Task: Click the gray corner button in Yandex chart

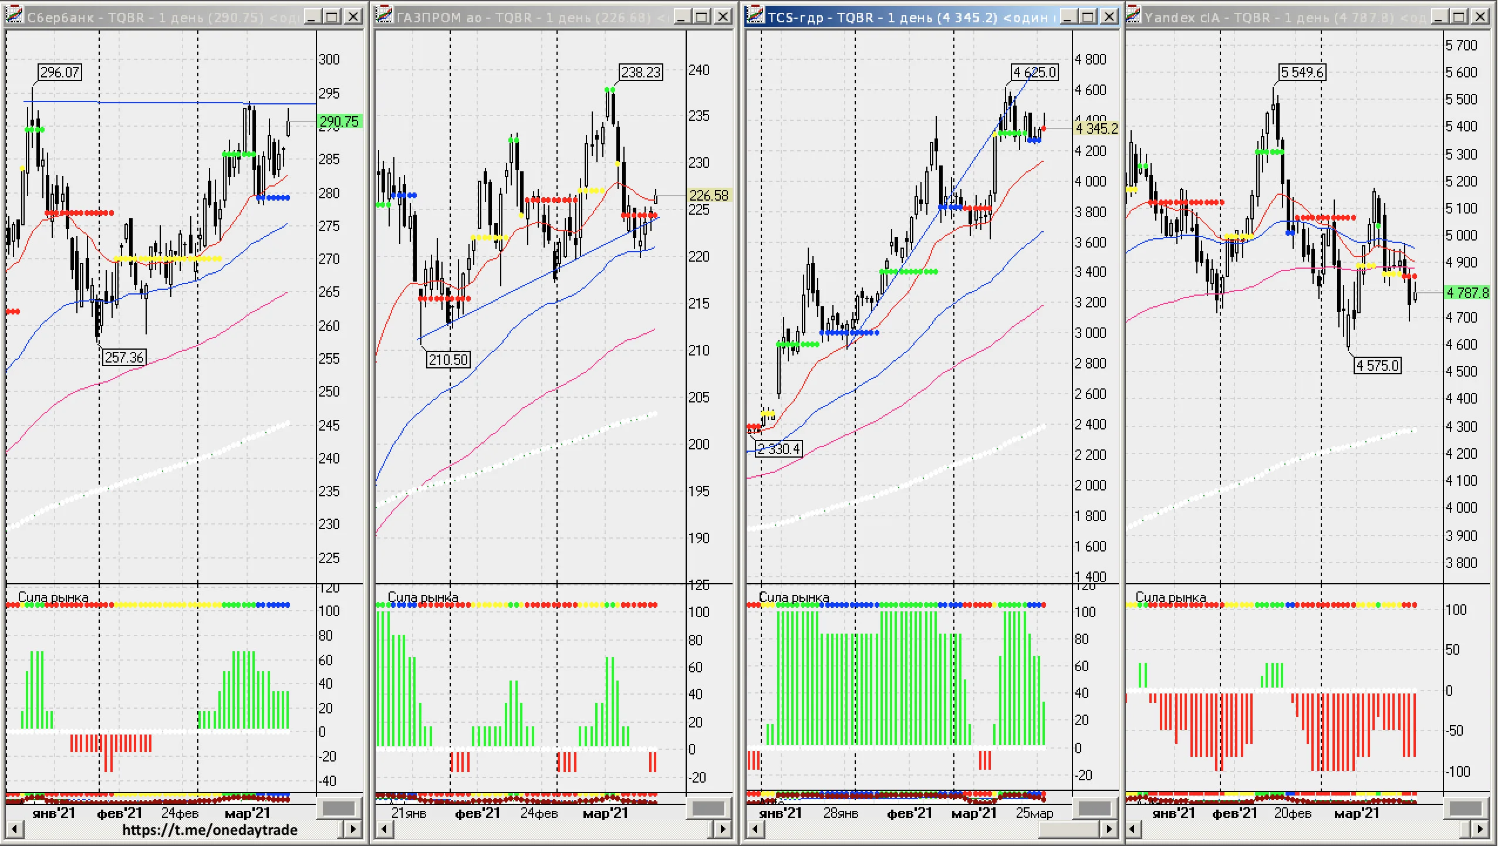Action: pos(1466,808)
